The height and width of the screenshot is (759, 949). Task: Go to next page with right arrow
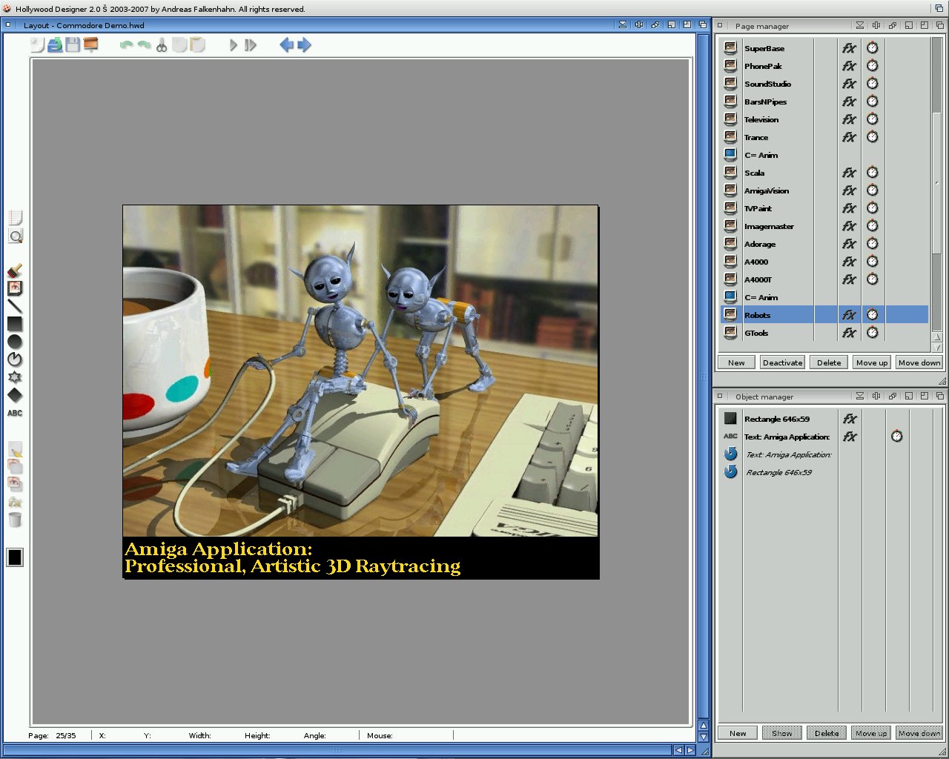click(x=305, y=45)
